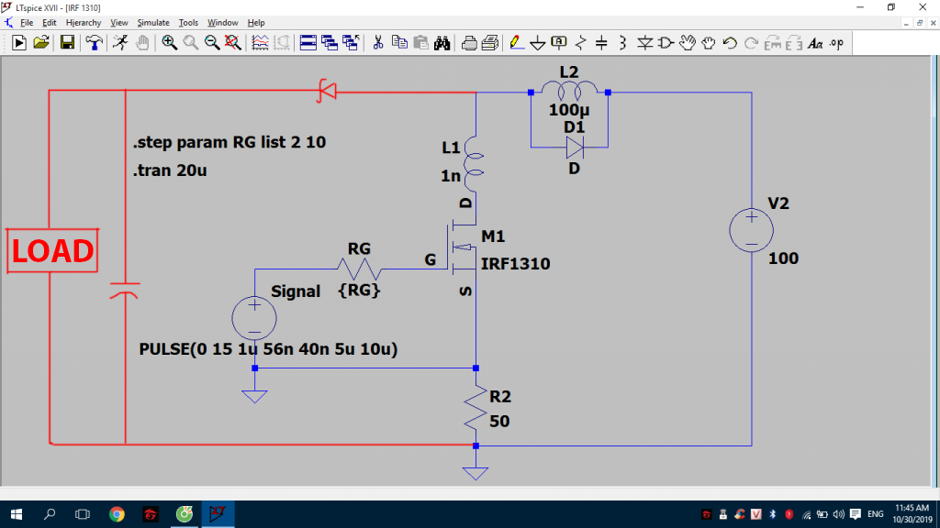Click the Run simulation icon
The image size is (940, 528).
pos(120,42)
